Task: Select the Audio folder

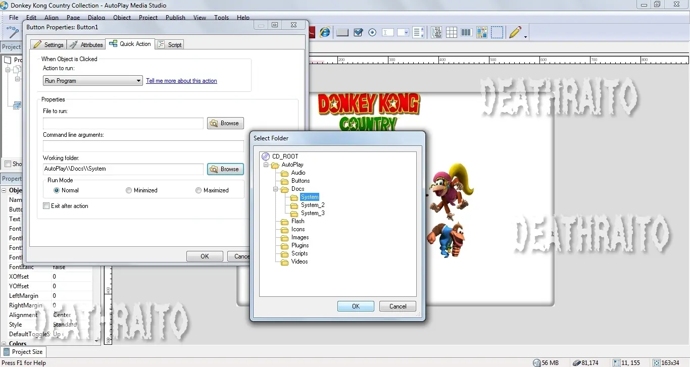Action: point(298,173)
